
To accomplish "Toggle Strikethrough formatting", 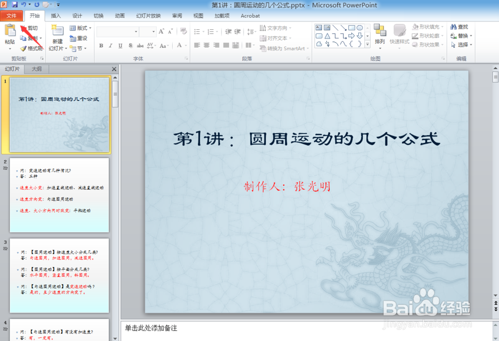I will tap(140, 45).
